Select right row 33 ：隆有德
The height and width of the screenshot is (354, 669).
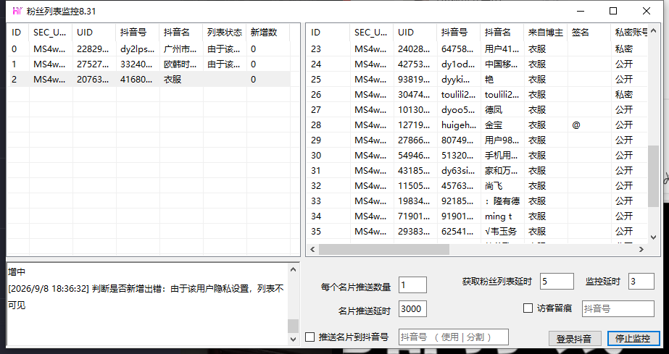pyautogui.click(x=478, y=201)
